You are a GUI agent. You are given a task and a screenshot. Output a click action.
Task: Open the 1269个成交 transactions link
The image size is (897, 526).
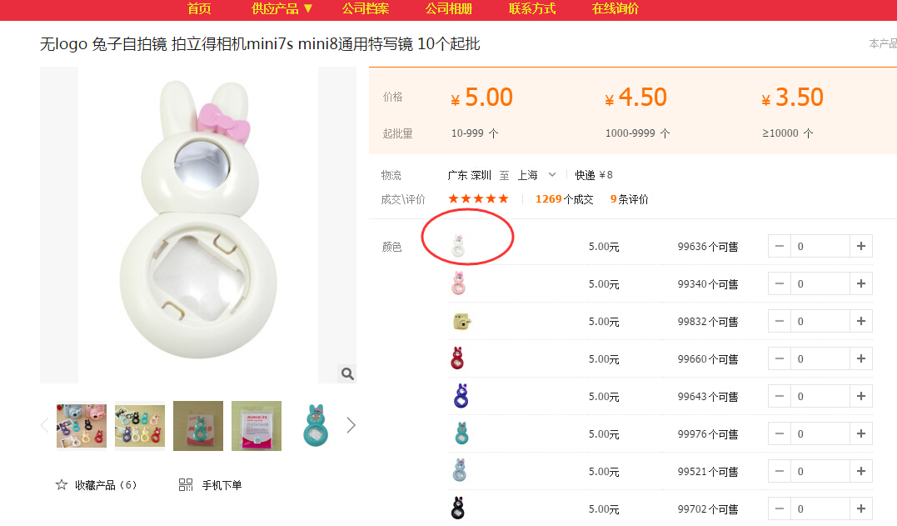564,199
